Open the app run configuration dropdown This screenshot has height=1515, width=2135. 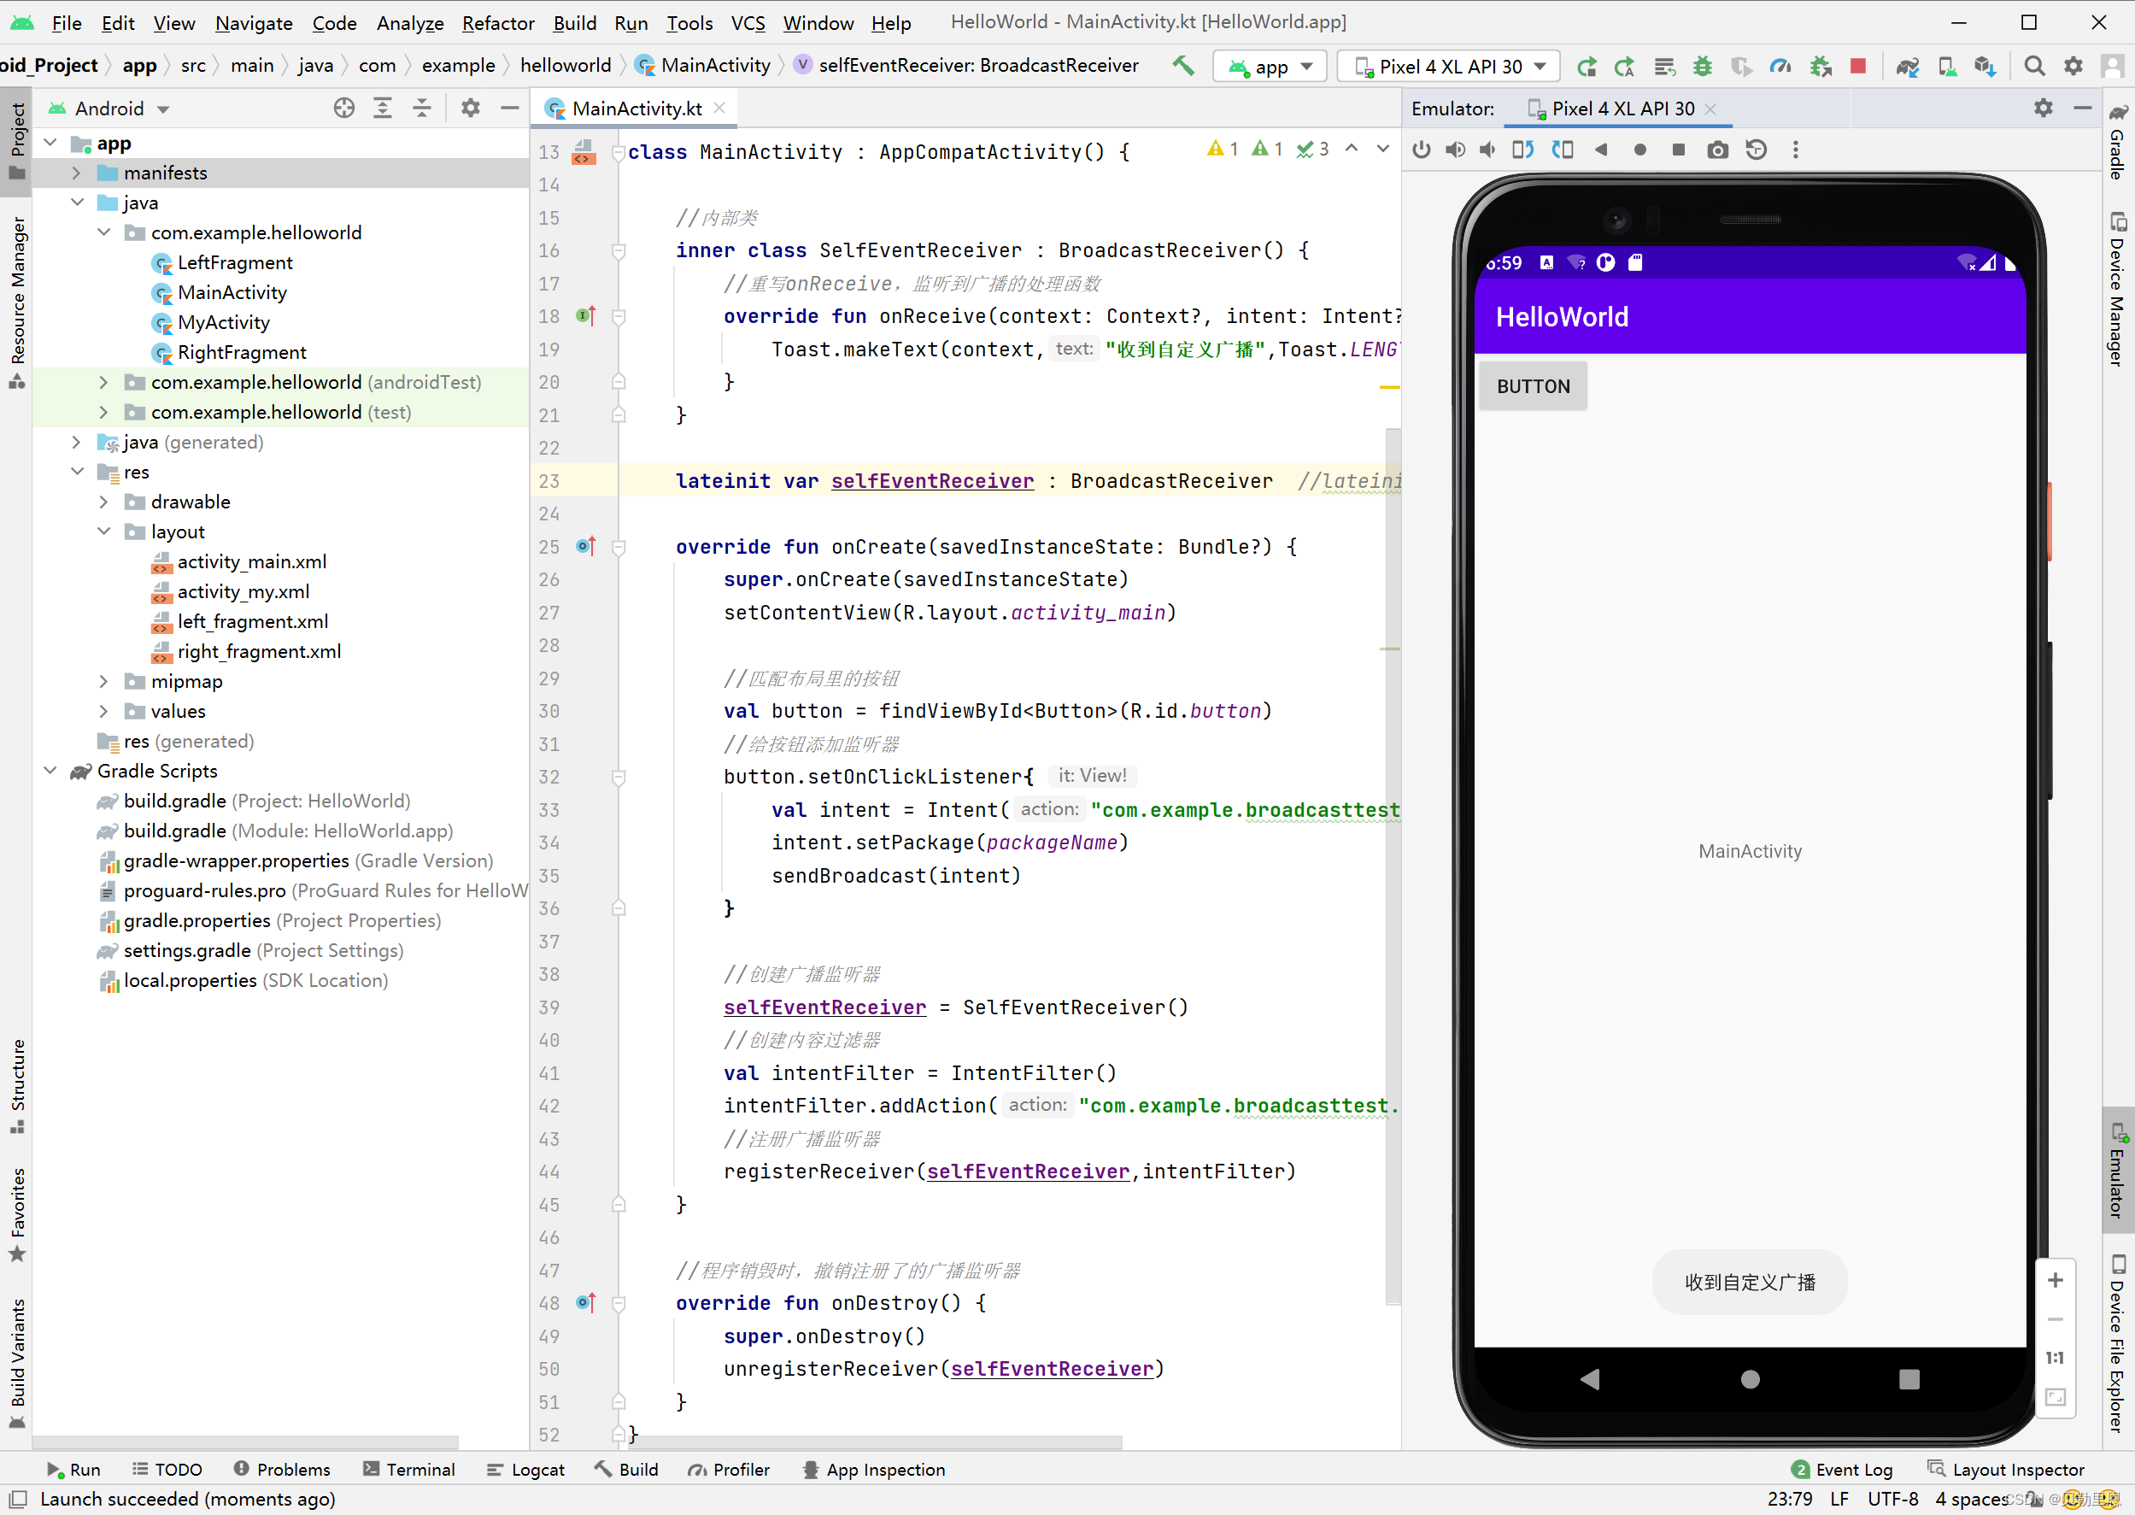[x=1270, y=65]
